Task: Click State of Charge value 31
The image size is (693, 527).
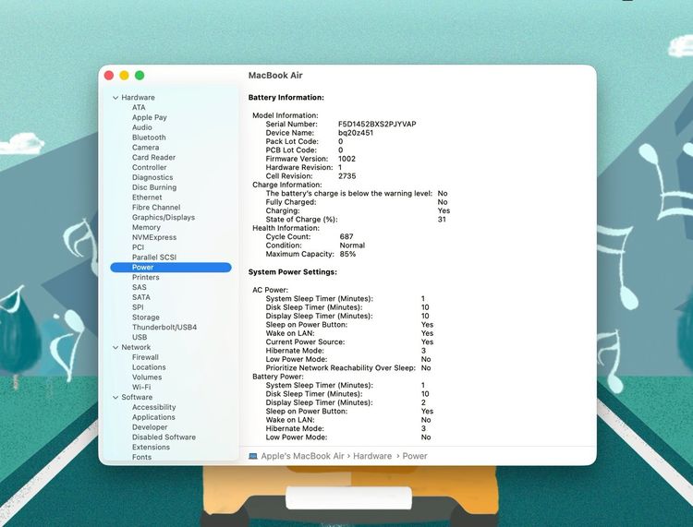Action: coord(442,220)
